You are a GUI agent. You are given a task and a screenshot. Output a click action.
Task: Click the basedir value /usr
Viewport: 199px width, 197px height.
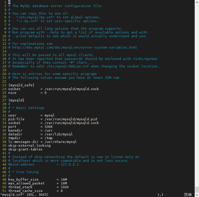click(48, 130)
